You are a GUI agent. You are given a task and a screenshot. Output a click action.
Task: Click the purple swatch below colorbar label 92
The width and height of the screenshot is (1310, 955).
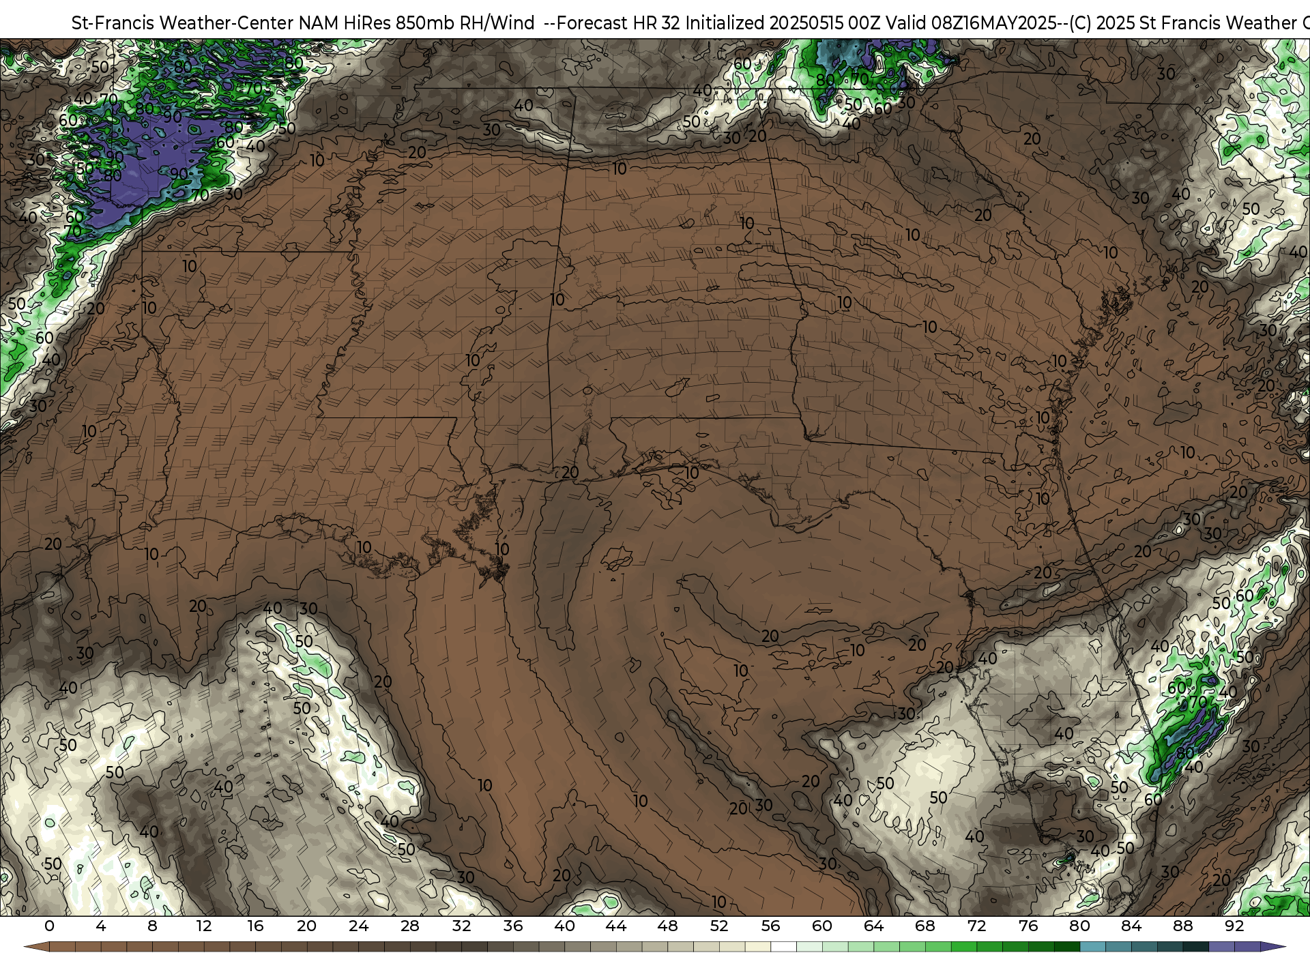tap(1247, 947)
